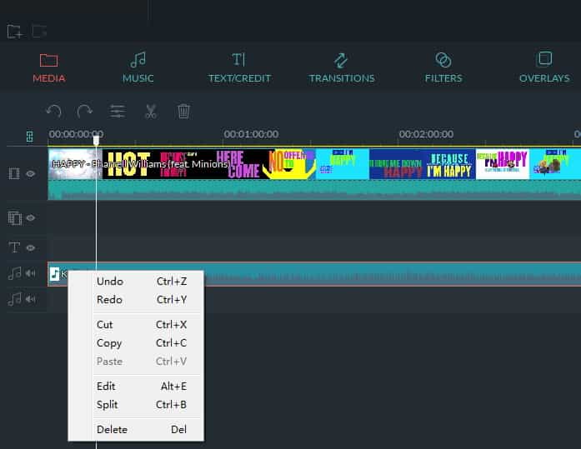Click the video track filmstrip icon
Screen dimensions: 581x449
pyautogui.click(x=14, y=173)
